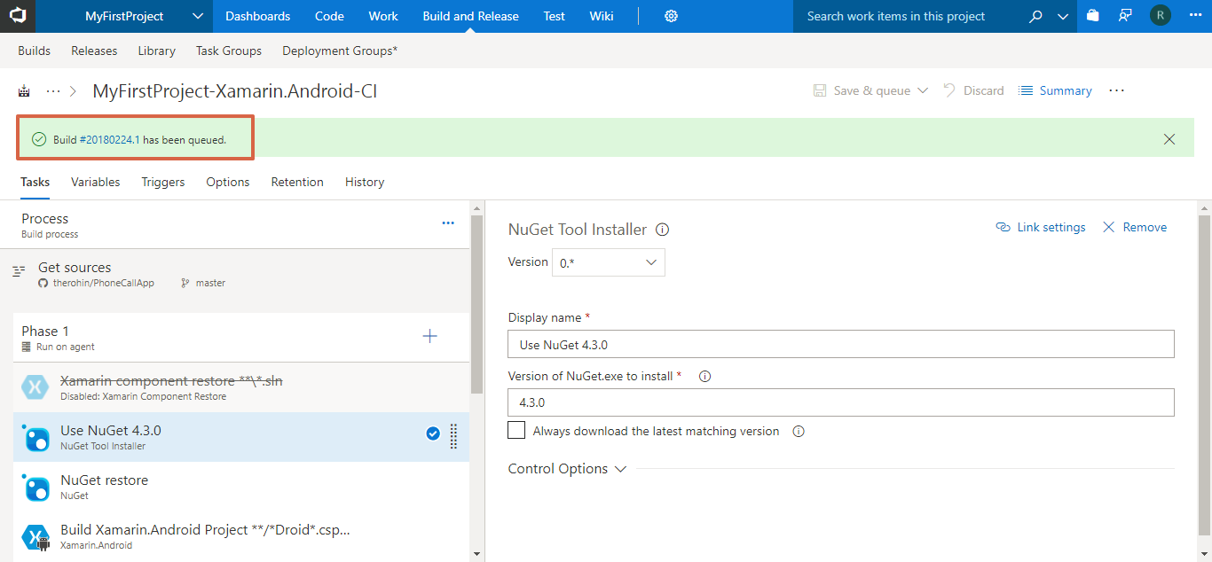Open the Wiki hub

point(601,16)
